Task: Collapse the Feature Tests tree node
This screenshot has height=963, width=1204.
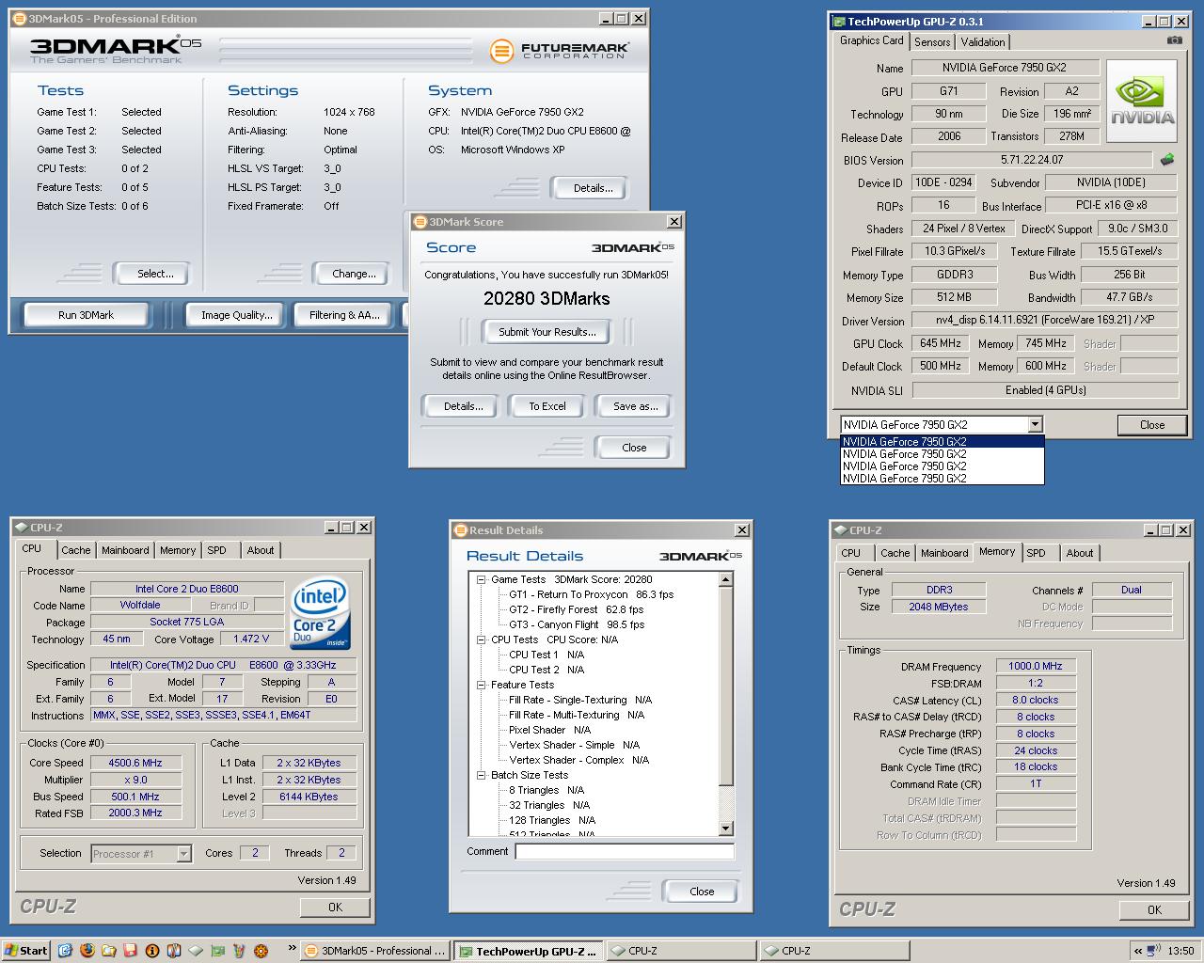Action: click(x=481, y=685)
